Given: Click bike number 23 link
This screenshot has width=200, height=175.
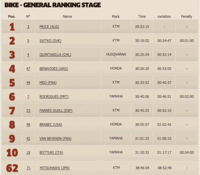Looking at the screenshot, I should coord(28,111).
